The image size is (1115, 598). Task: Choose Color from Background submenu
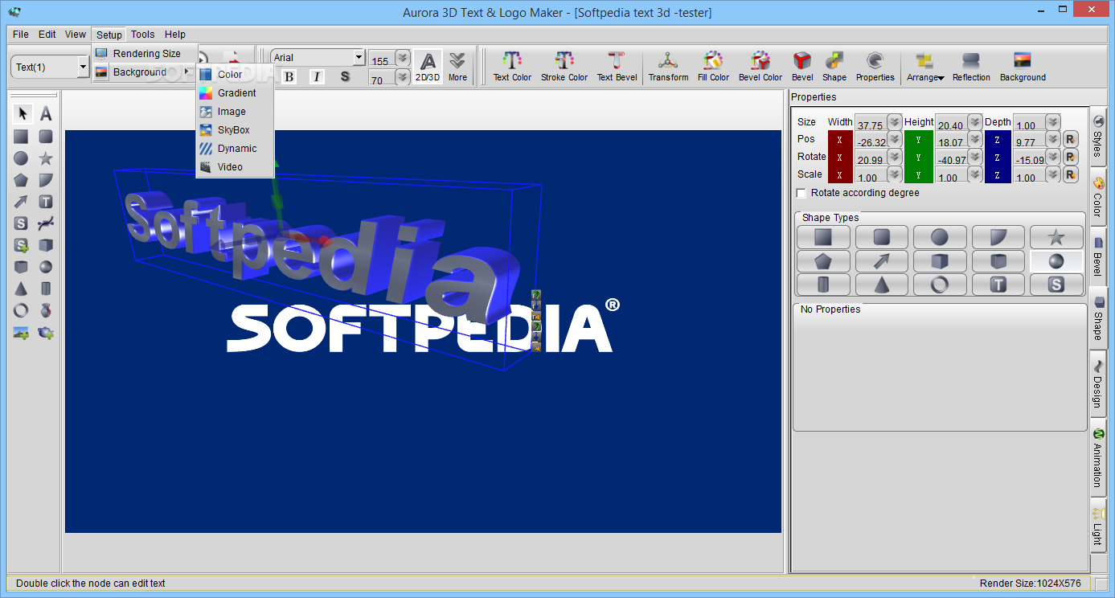pos(235,75)
